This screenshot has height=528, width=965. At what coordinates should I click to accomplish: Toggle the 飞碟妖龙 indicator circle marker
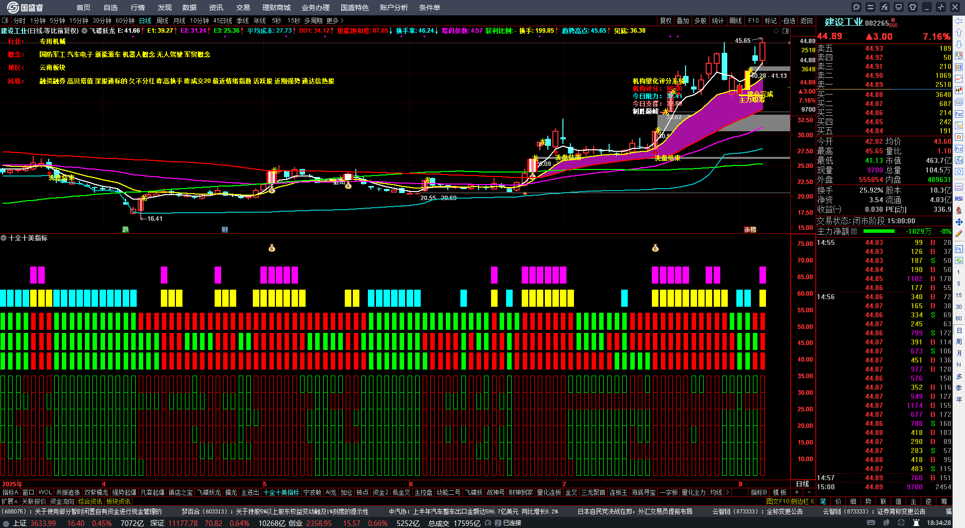(x=84, y=31)
